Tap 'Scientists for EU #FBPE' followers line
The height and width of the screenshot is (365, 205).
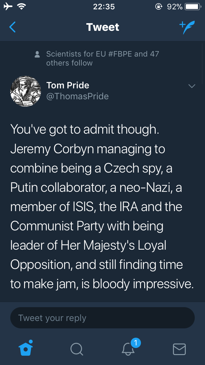(102, 58)
